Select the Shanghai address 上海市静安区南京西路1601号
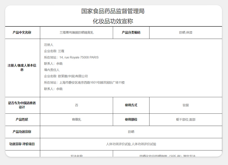This screenshot has width=228, height=165. (x=84, y=83)
